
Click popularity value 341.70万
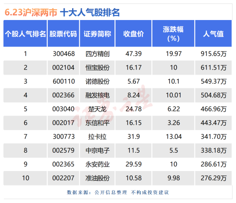[213, 137]
